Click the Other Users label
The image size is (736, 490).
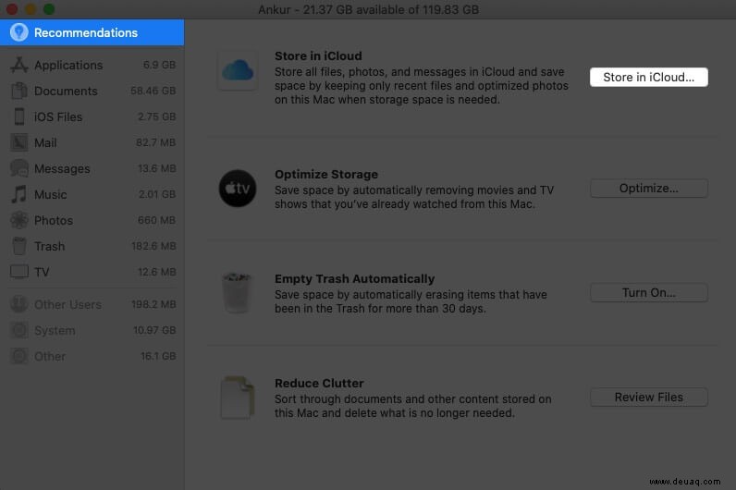67,304
